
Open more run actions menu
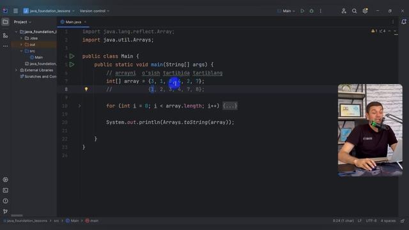321,11
